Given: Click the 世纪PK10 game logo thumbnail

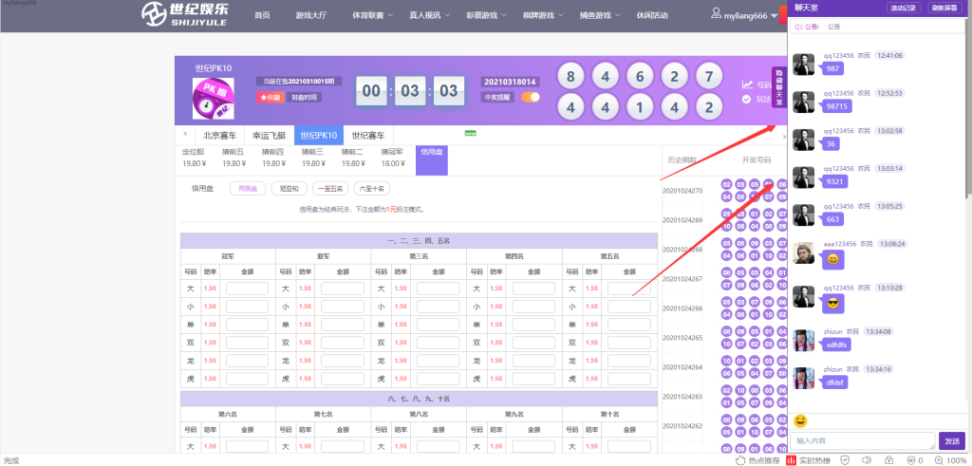Looking at the screenshot, I should (213, 99).
